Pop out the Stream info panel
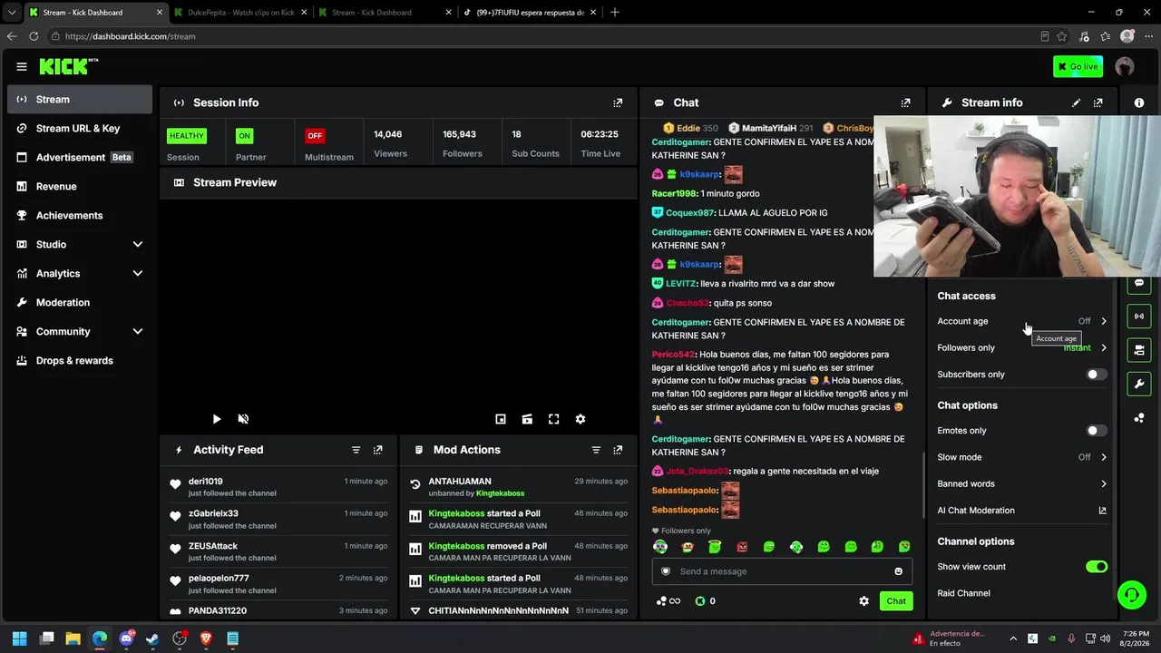 click(1098, 103)
